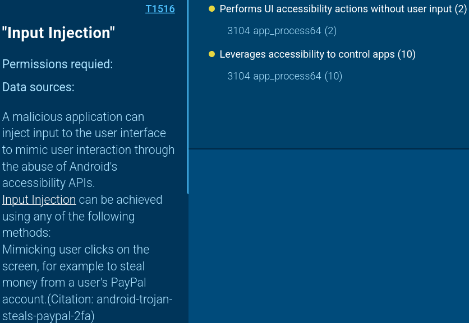This screenshot has width=469, height=323.
Task: Click yellow bullet beside Performs UI accessibility actions
Action: (212, 9)
